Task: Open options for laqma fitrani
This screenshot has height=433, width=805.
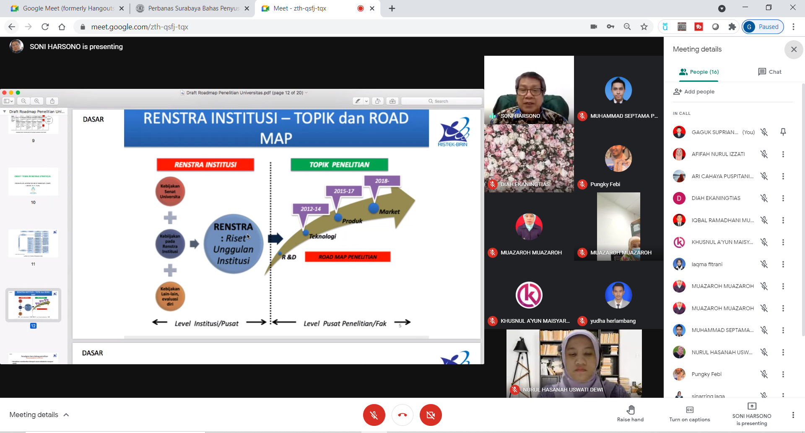Action: coord(783,264)
